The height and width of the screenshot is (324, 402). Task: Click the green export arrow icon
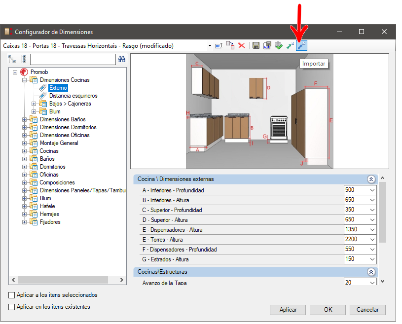[290, 46]
